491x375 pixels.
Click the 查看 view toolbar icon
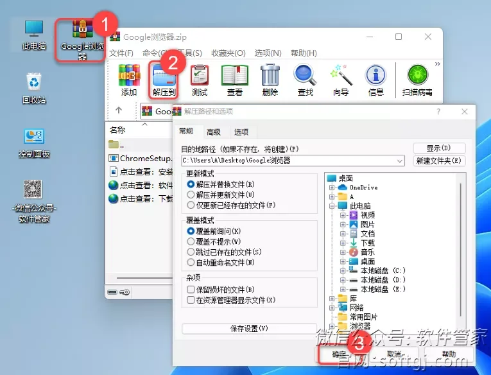(x=235, y=80)
